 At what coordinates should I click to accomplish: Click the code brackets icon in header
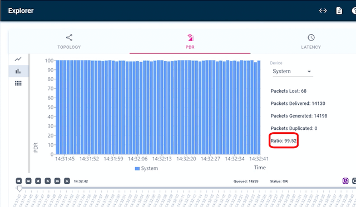[323, 11]
